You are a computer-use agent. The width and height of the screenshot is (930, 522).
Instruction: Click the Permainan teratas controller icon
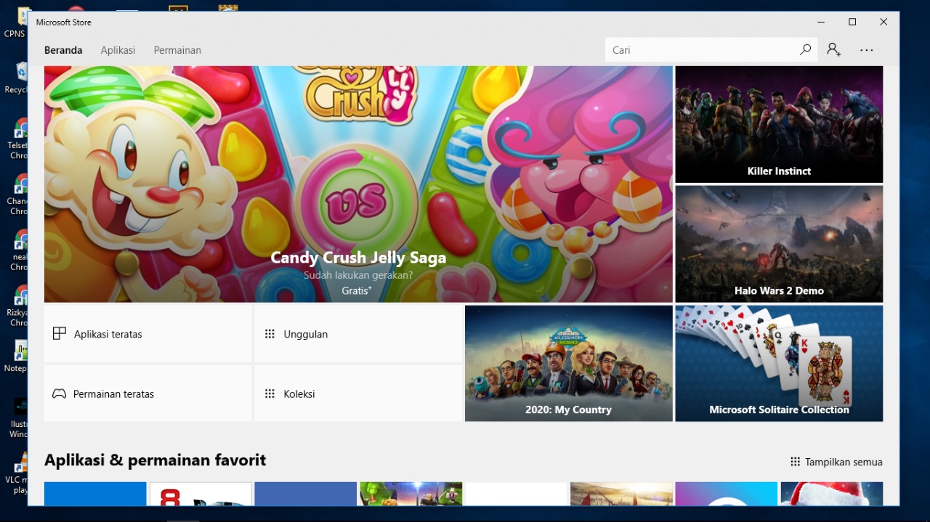[58, 393]
